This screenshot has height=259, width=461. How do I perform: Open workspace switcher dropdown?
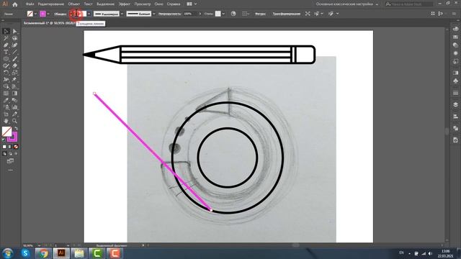377,4
